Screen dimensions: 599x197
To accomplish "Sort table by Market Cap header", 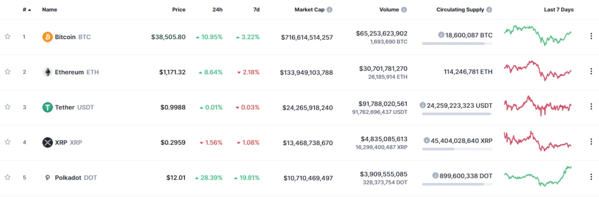I will (x=309, y=9).
